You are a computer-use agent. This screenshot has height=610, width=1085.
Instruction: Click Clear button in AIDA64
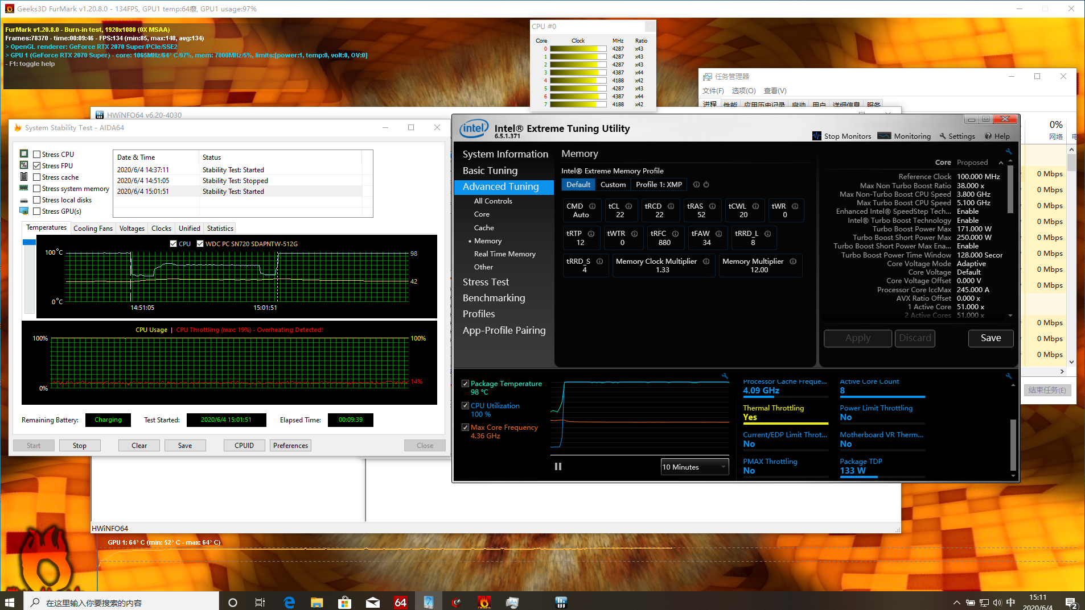click(139, 445)
